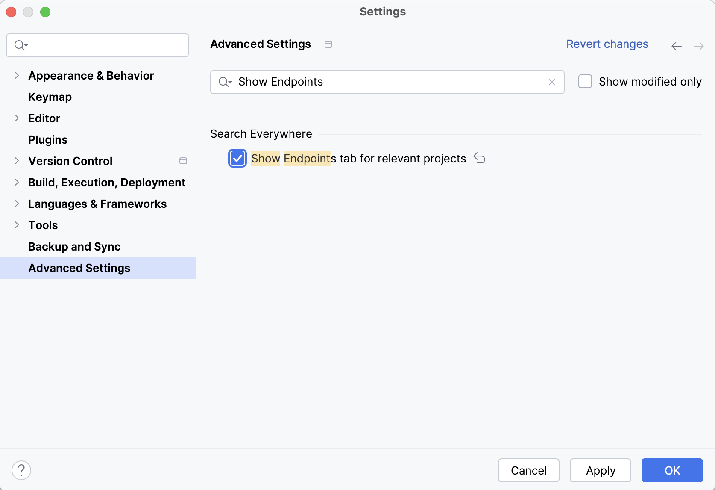Viewport: 715px width, 490px height.
Task: Clear the search field using the X icon
Action: tap(551, 82)
